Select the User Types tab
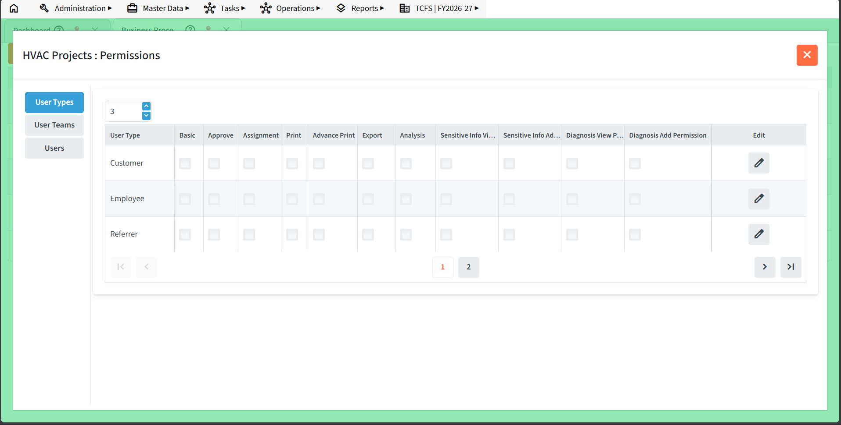Screen dimensions: 841x425 point(54,103)
